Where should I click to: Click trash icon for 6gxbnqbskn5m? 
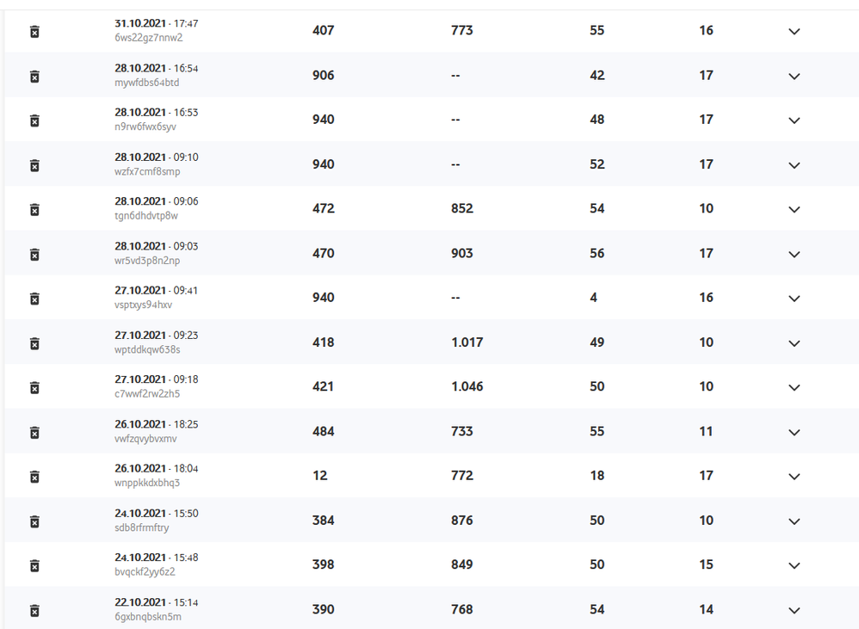34,610
